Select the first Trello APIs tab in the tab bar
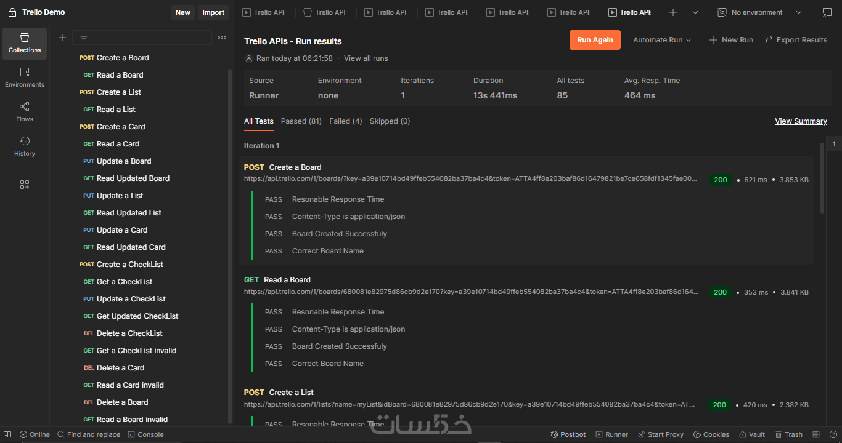Viewport: 842px width, 443px height. click(266, 12)
